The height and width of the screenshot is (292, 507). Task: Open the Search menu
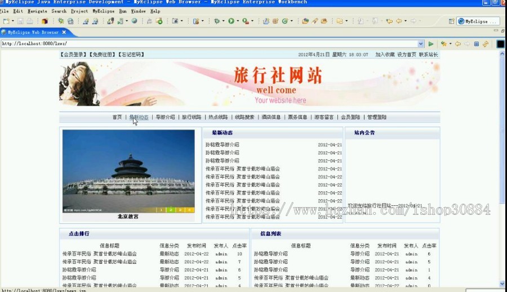click(x=59, y=11)
